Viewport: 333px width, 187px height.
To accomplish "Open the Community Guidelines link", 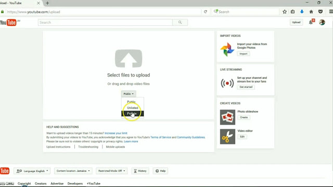I will click(191, 137).
